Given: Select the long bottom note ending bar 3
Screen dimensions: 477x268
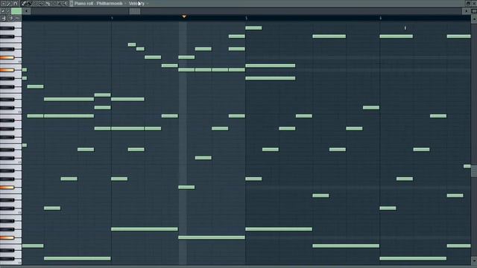Looking at the screenshot, I should (x=78, y=258).
